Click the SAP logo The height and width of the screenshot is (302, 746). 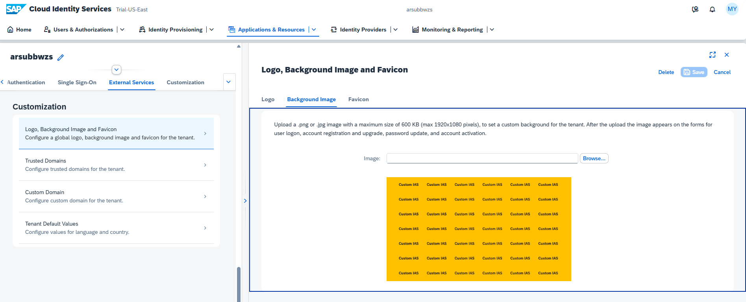coord(16,9)
